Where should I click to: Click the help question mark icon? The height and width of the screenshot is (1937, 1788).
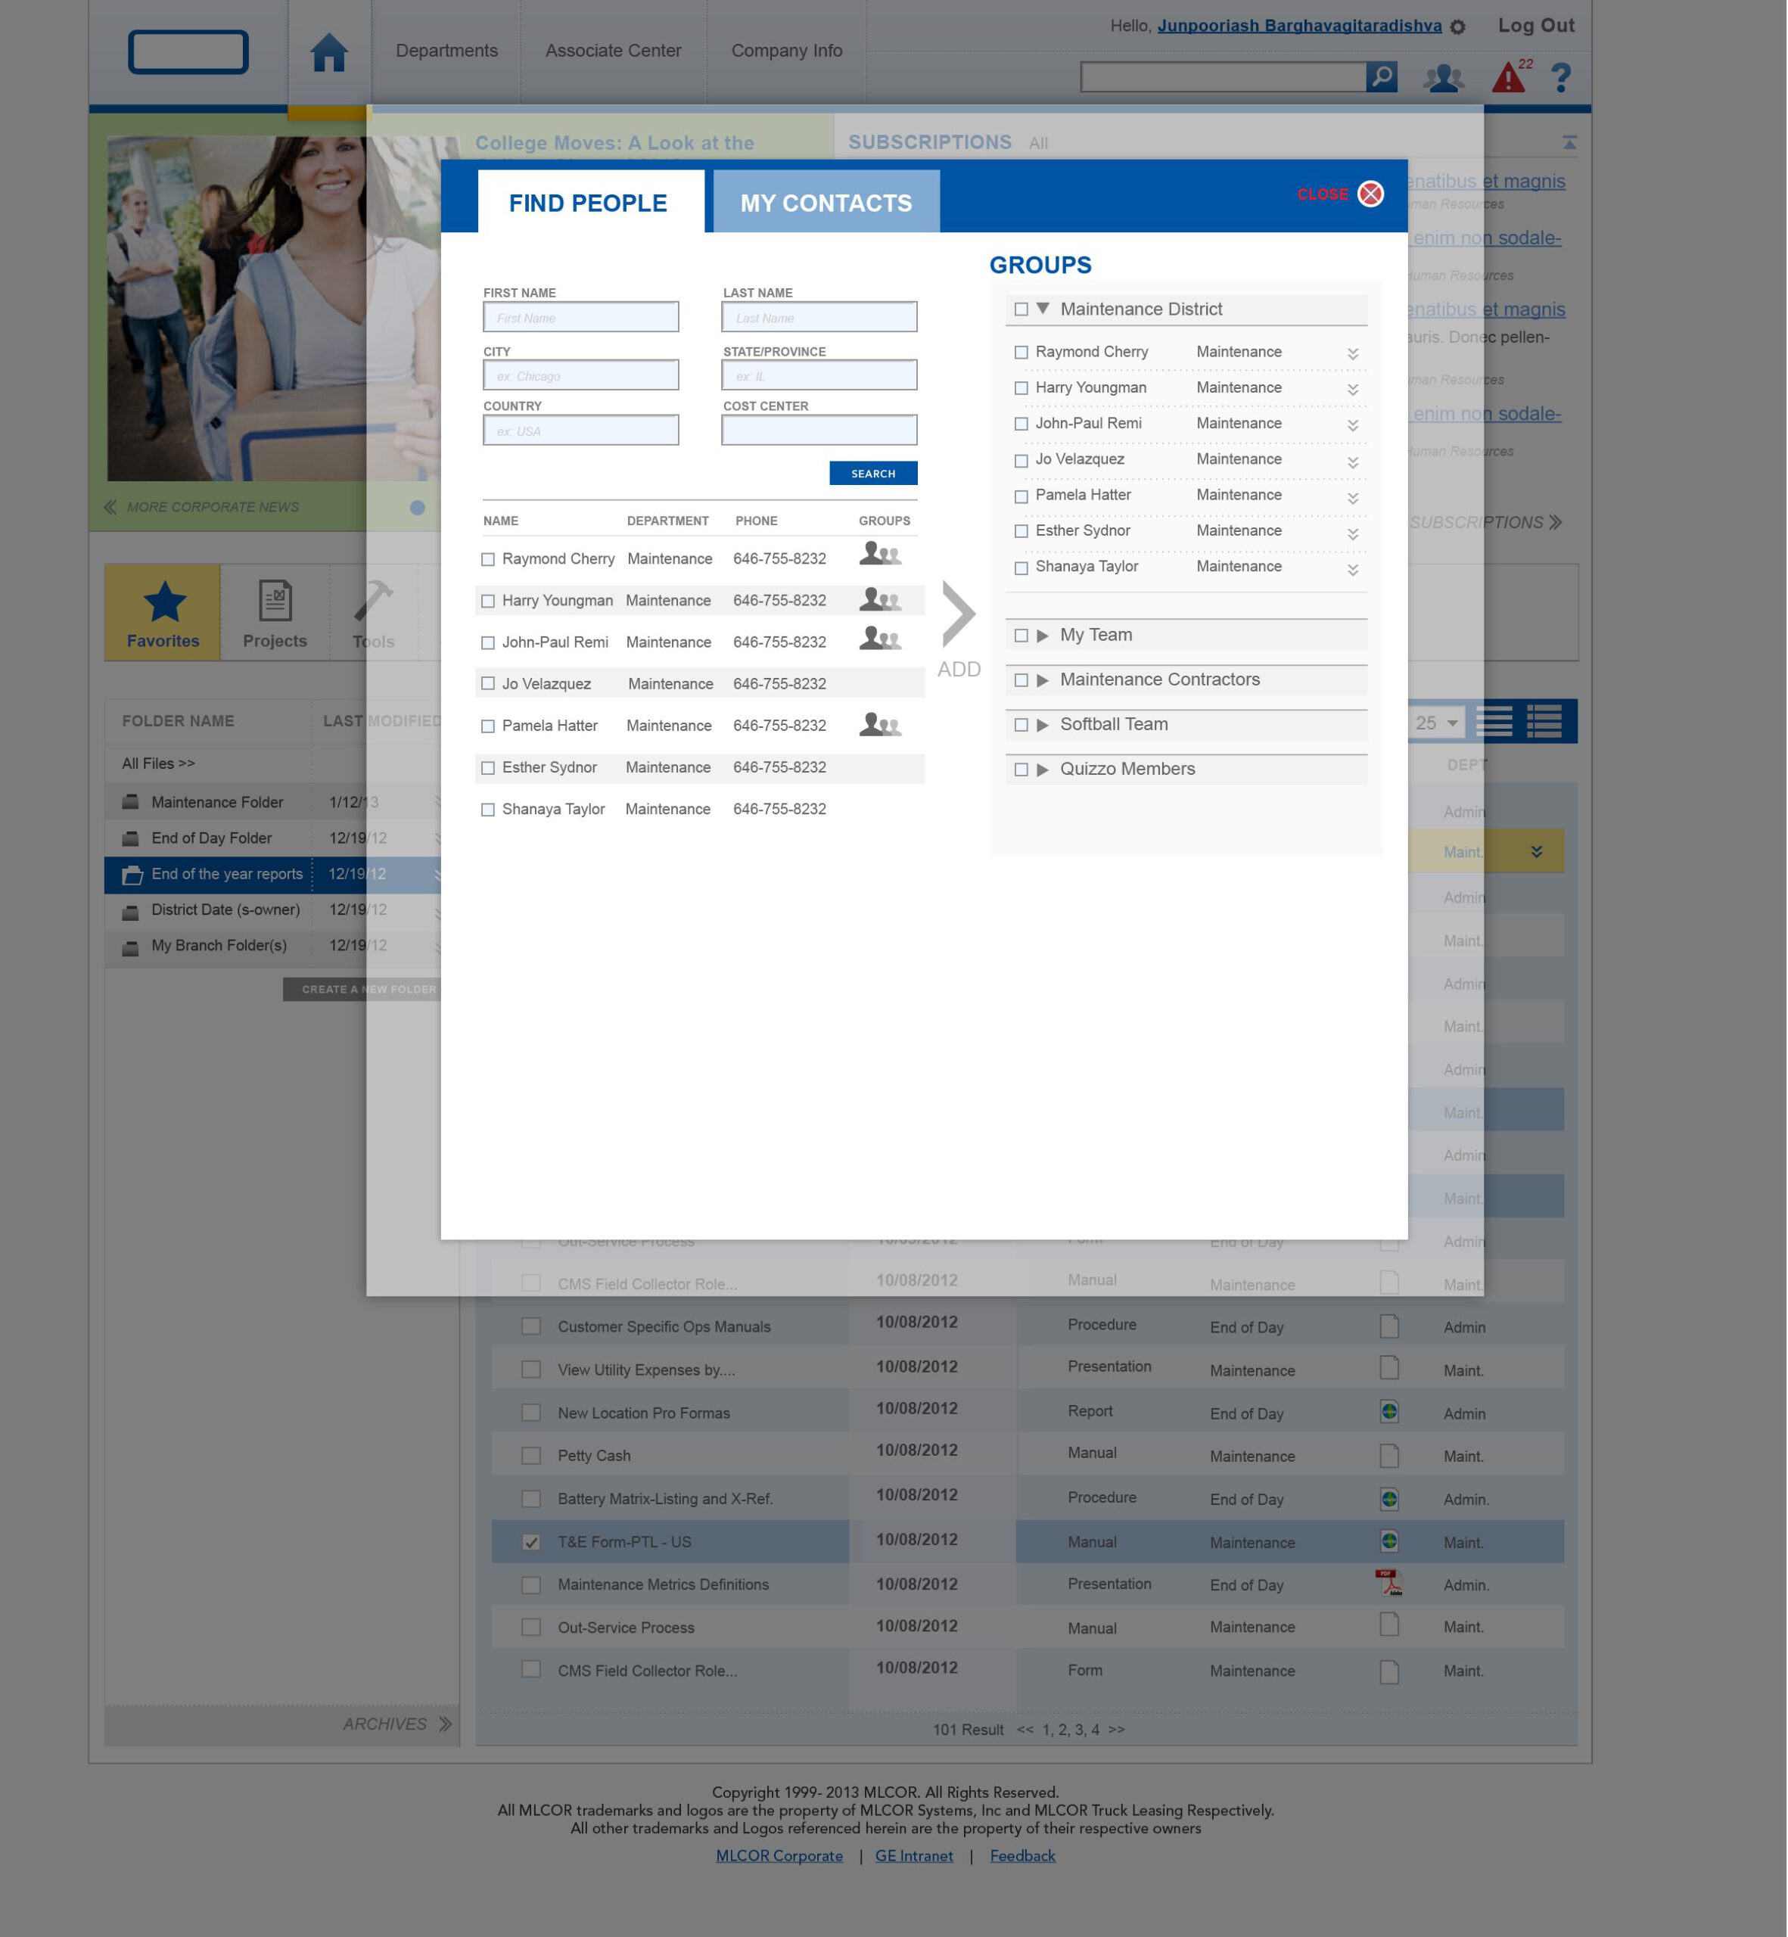pos(1559,77)
